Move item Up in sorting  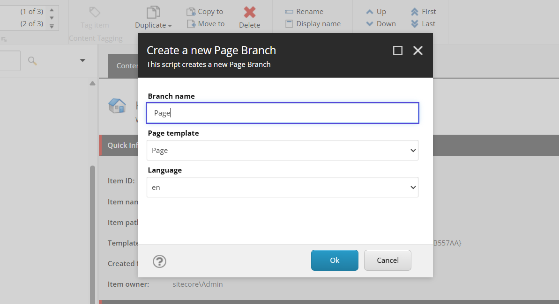pos(376,12)
